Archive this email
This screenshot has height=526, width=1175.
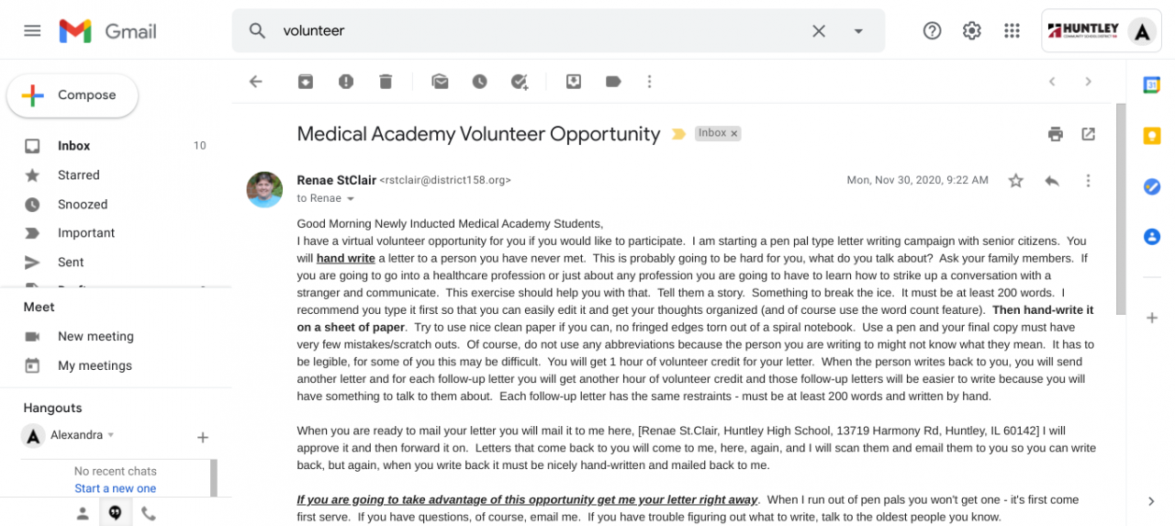(306, 82)
